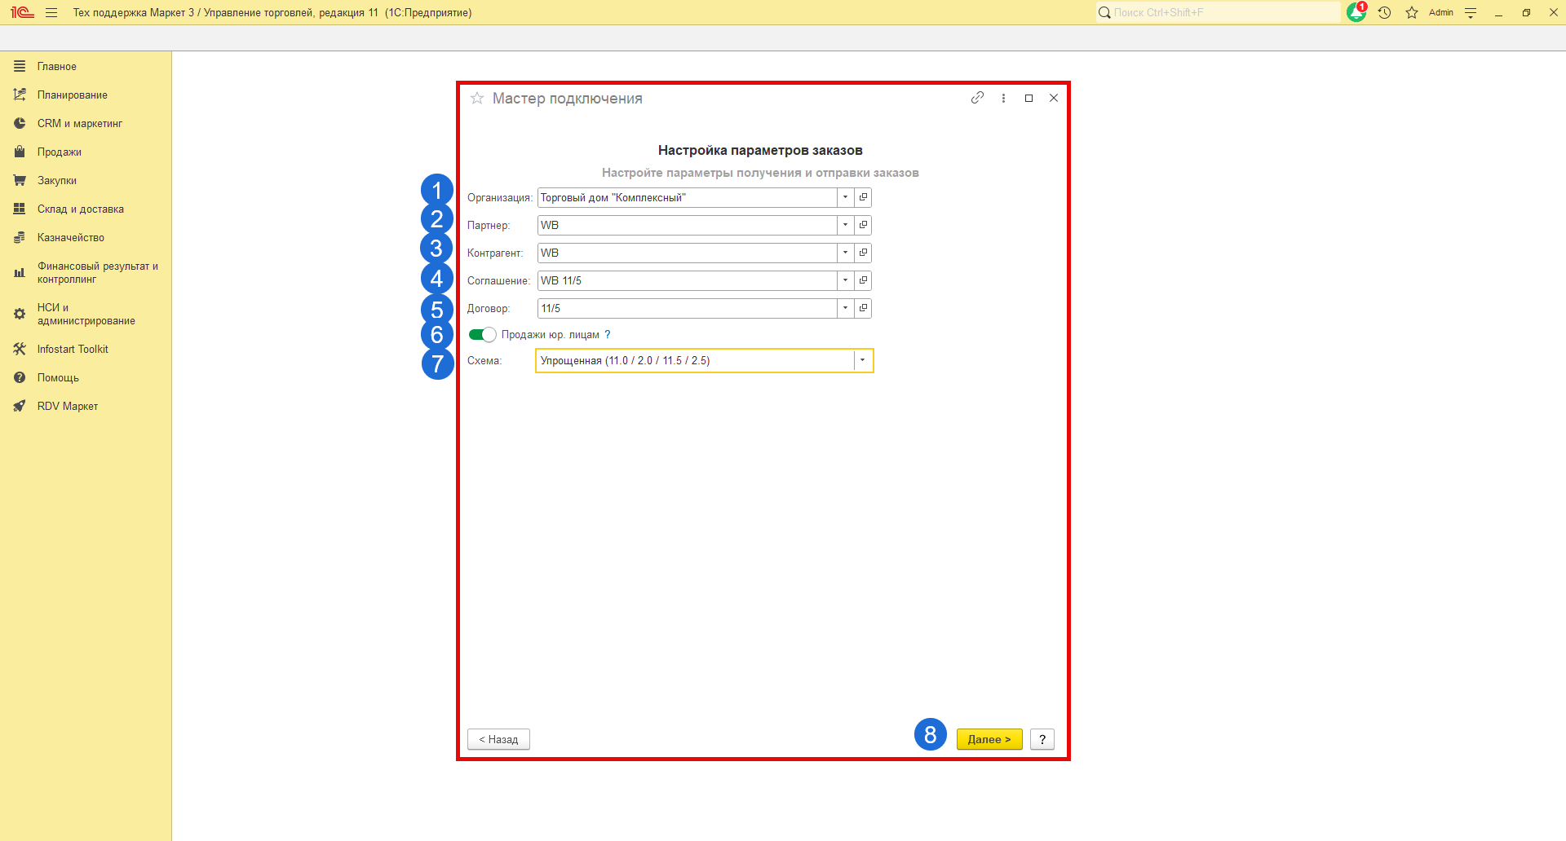
Task: Click Схема field Упрощенная
Action: (694, 360)
